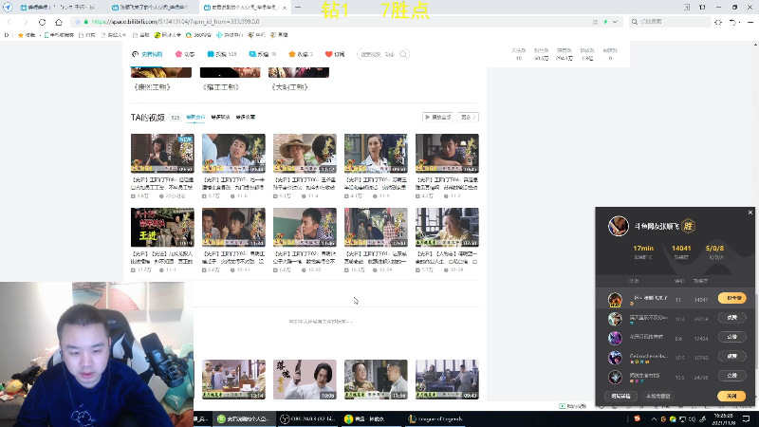Open the subscriptions tab with red heart
This screenshot has width=759, height=427.
point(335,54)
